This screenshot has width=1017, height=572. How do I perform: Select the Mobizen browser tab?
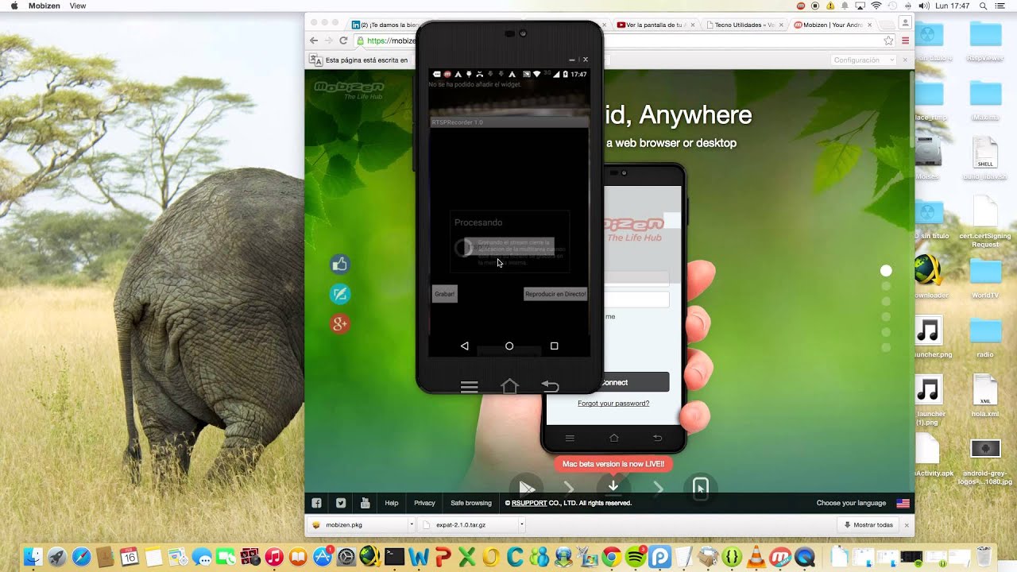(834, 25)
